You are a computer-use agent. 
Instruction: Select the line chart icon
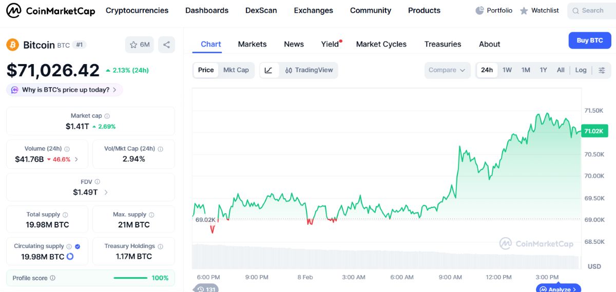268,70
